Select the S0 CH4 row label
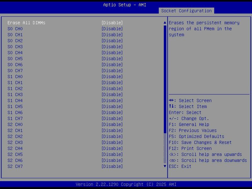This screenshot has height=189, width=252. (15, 53)
